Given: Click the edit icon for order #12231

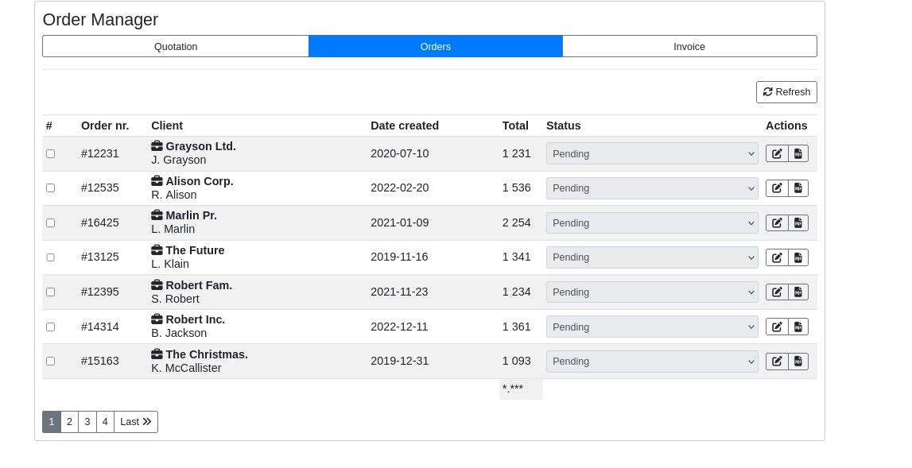Looking at the screenshot, I should click(x=777, y=153).
